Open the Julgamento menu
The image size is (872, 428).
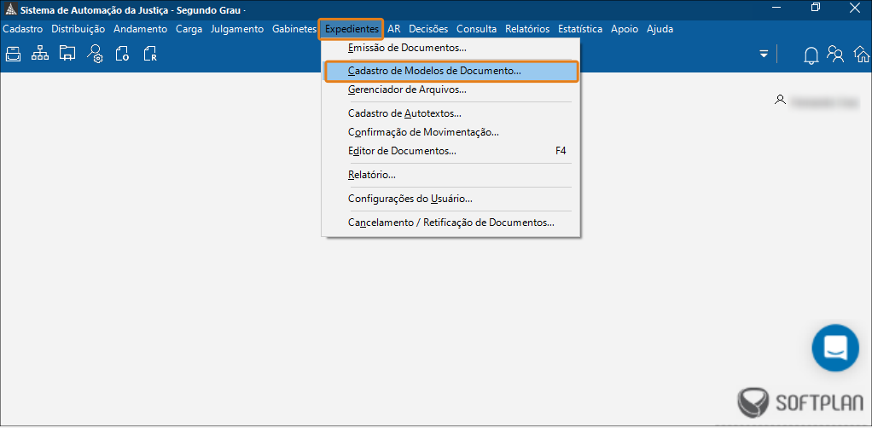coord(237,29)
